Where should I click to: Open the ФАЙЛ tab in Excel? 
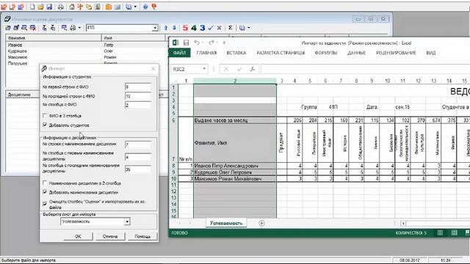[179, 53]
